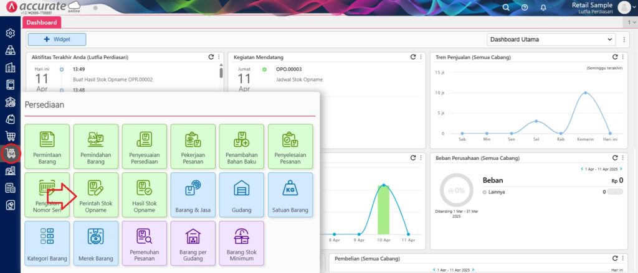Switch to the Dashboard tab
This screenshot has height=273, width=638.
pos(42,22)
